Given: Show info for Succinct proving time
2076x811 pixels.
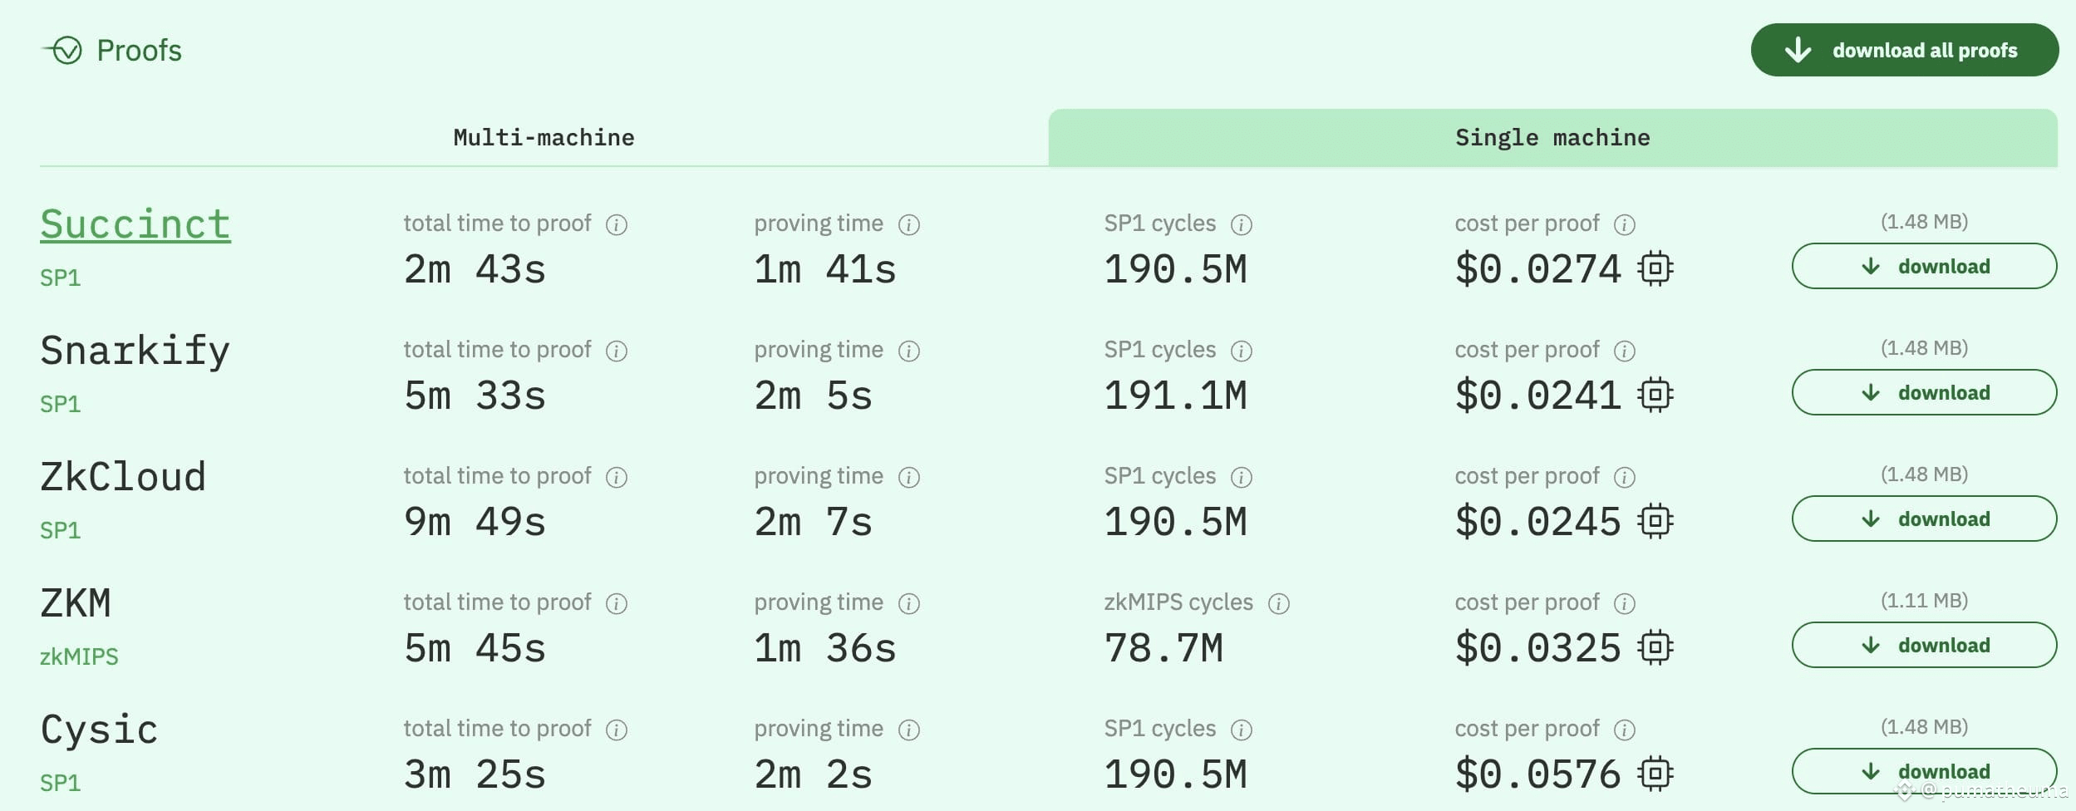Looking at the screenshot, I should [909, 224].
